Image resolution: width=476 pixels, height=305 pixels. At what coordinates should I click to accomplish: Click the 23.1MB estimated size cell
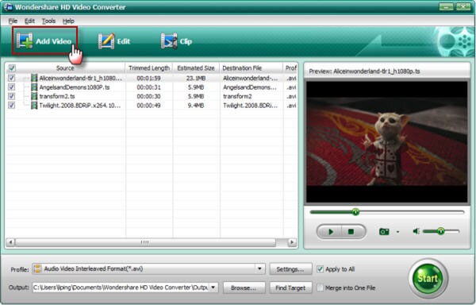[196, 78]
